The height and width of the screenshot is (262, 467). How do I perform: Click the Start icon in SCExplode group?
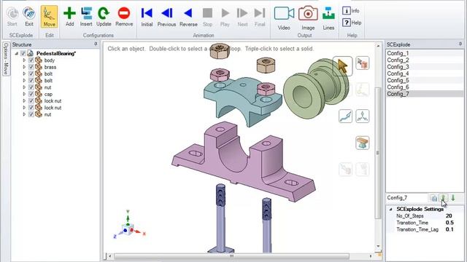tap(12, 17)
